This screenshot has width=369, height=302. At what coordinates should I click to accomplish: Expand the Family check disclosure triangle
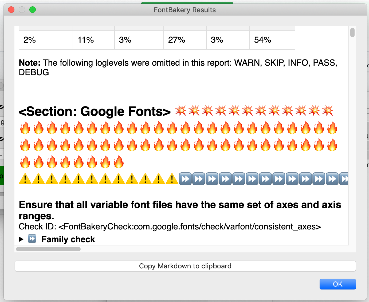21,239
